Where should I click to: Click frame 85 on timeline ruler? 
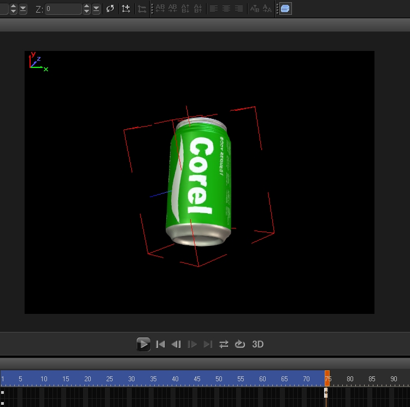pyautogui.click(x=372, y=379)
